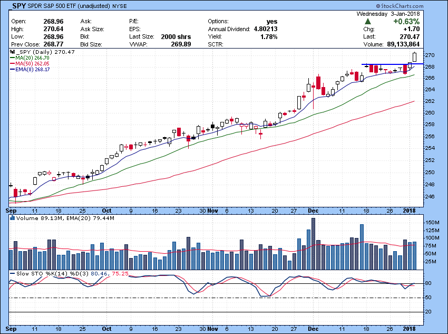This screenshot has height=334, width=448.
Task: Select the MA(50) 262.05 legend entry
Action: click(x=30, y=63)
